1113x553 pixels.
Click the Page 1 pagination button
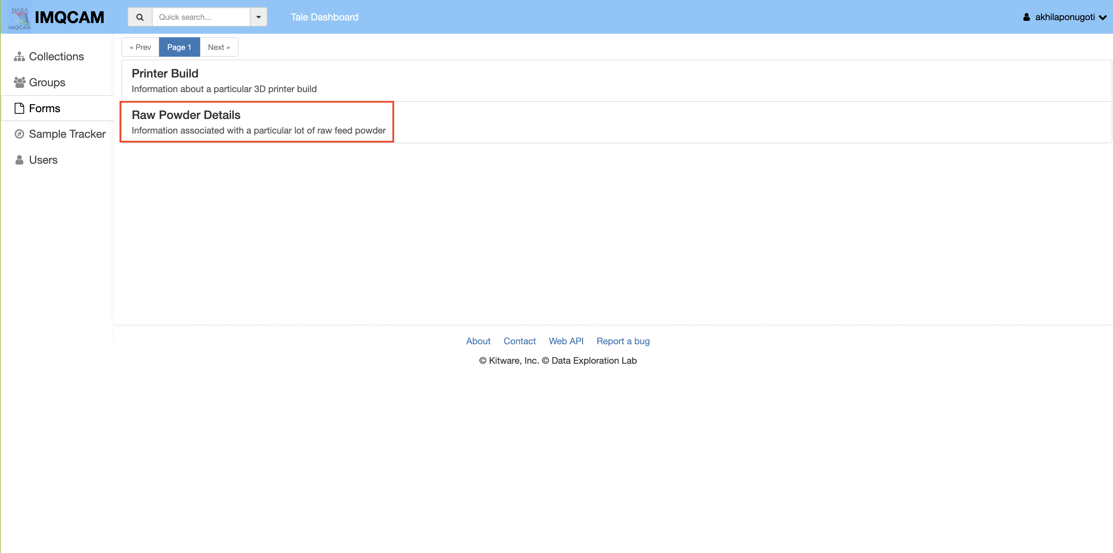pyautogui.click(x=179, y=47)
